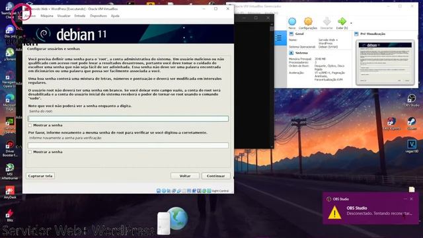
Task: Open Configurações in VirtualBox Manager toolbar
Action: [308, 24]
